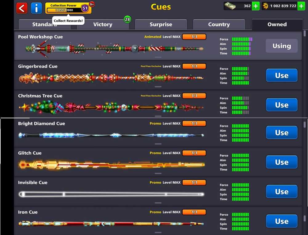
Task: Click the green 28 notification badge
Action: point(127,19)
